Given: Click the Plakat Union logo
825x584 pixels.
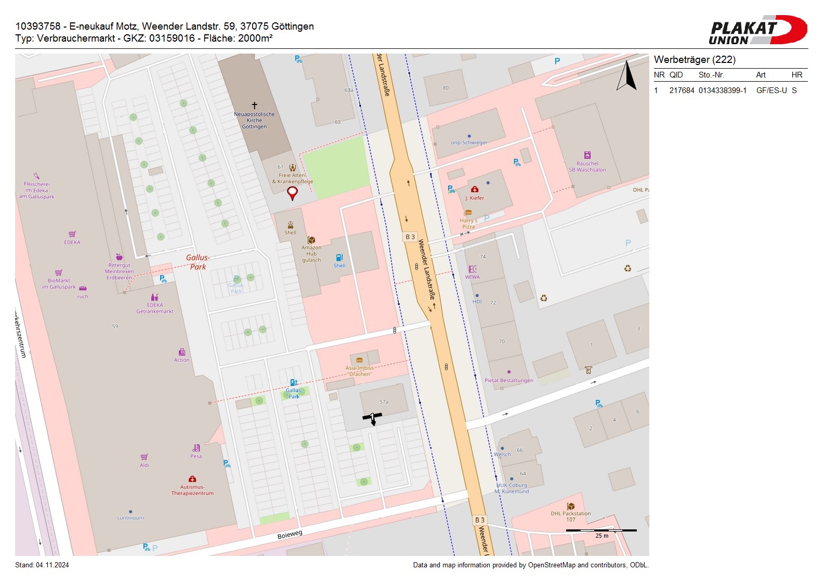Looking at the screenshot, I should point(757,30).
